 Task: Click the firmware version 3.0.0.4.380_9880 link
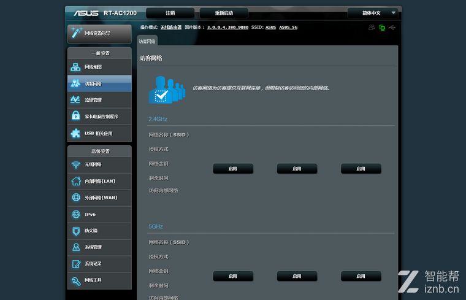(x=227, y=28)
